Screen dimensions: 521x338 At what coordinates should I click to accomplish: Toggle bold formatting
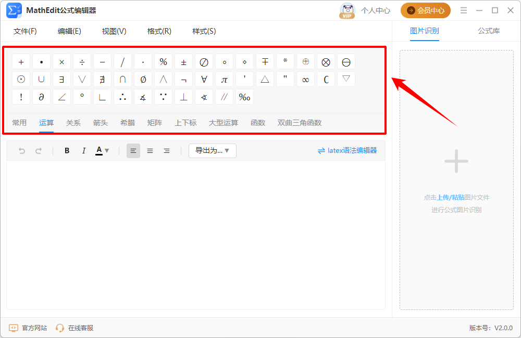point(67,151)
